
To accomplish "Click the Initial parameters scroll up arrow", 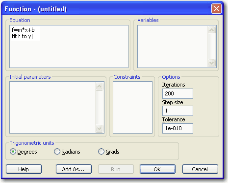I will pyautogui.click(x=100, y=86).
